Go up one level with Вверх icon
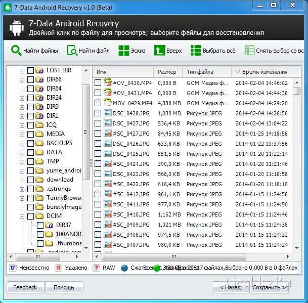The image size is (308, 303). click(x=159, y=51)
